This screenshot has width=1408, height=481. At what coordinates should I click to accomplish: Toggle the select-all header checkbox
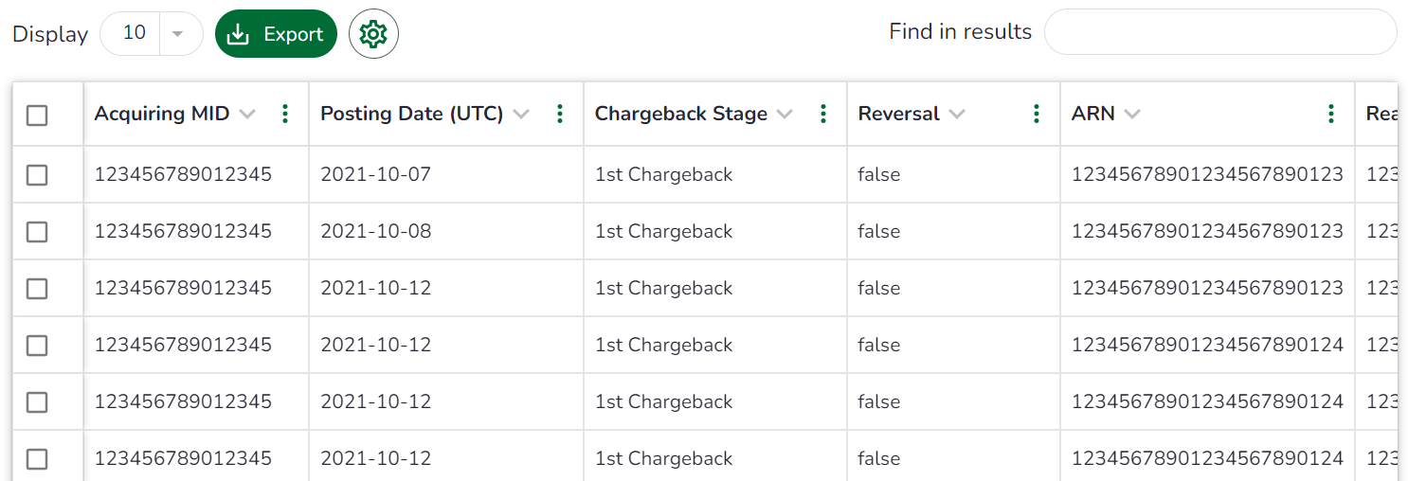(37, 116)
